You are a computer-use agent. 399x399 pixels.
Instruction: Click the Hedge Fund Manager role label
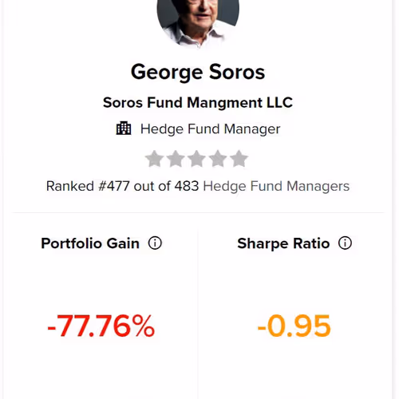coord(210,129)
